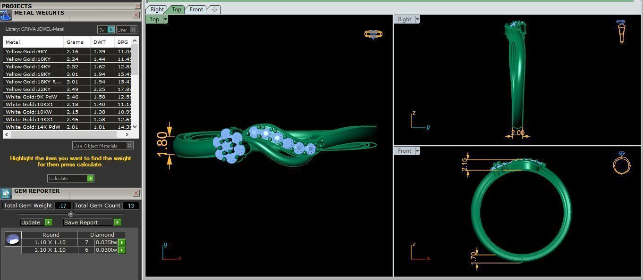This screenshot has height=280, width=643.
Task: Click the Metal column header
Action: tap(33, 42)
